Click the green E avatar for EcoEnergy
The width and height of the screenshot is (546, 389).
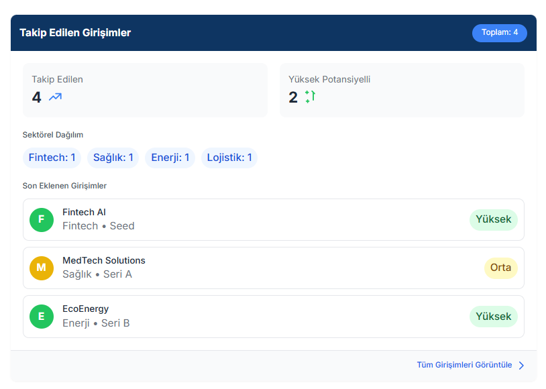pos(42,316)
